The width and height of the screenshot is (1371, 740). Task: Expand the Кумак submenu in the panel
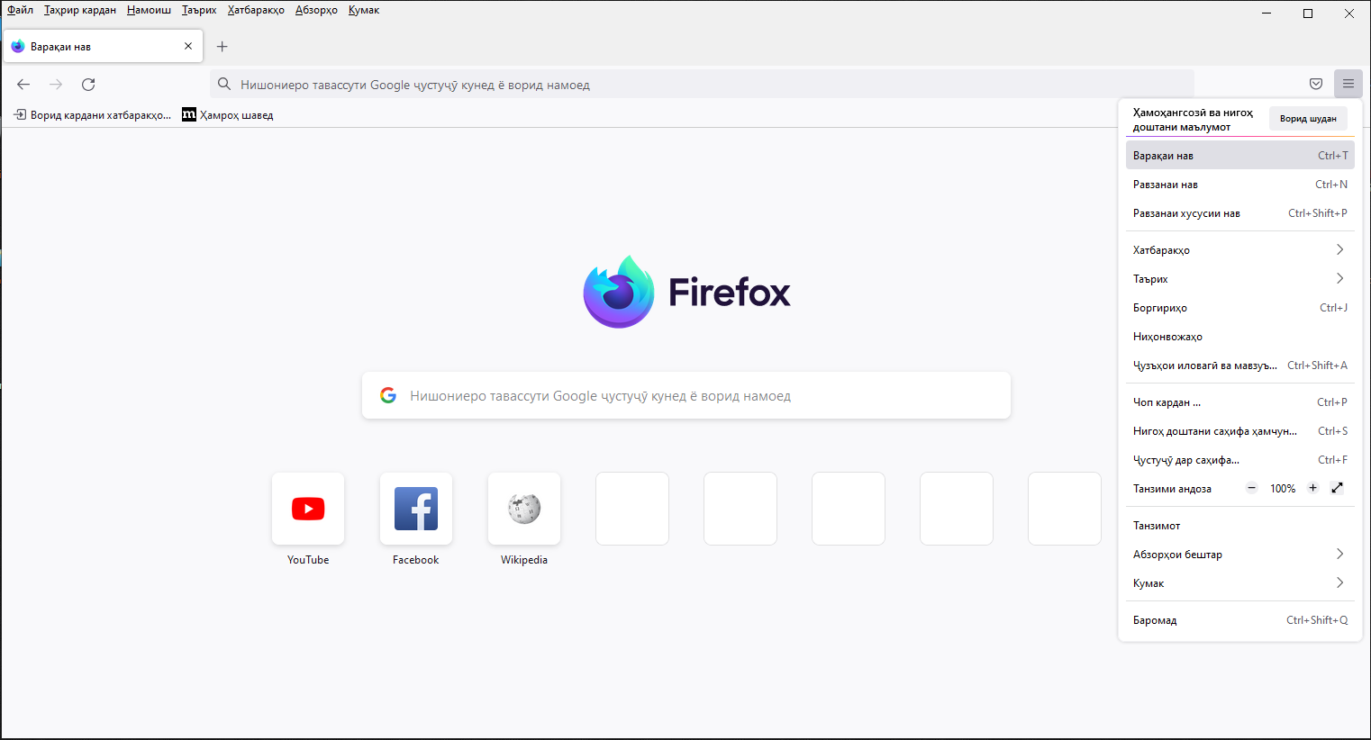[x=1239, y=583]
